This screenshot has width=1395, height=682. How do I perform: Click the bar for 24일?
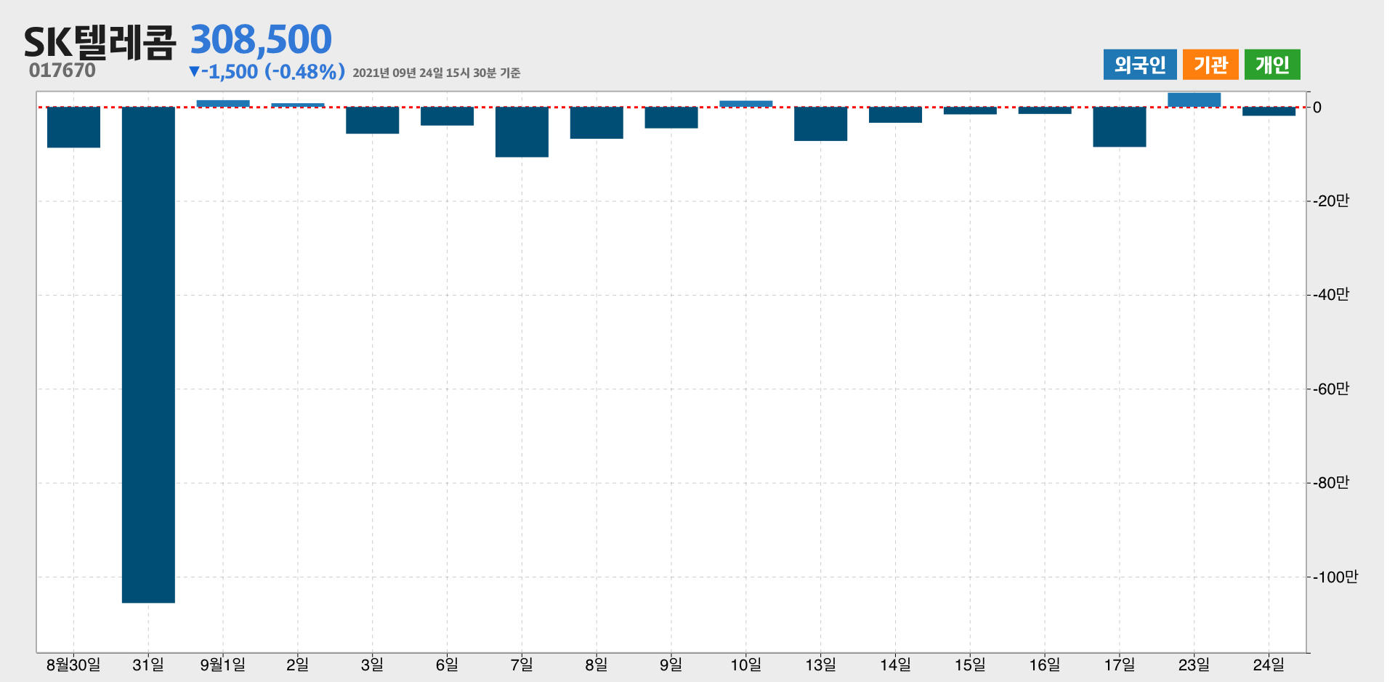pyautogui.click(x=1269, y=111)
